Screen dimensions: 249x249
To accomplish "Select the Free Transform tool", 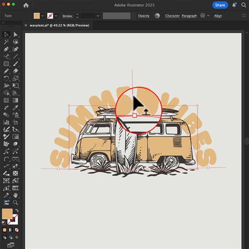I will click(x=15, y=86).
